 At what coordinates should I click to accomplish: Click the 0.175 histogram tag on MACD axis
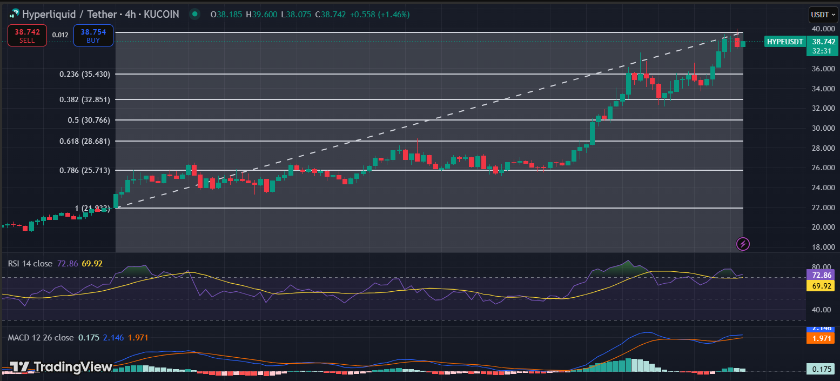coord(821,369)
